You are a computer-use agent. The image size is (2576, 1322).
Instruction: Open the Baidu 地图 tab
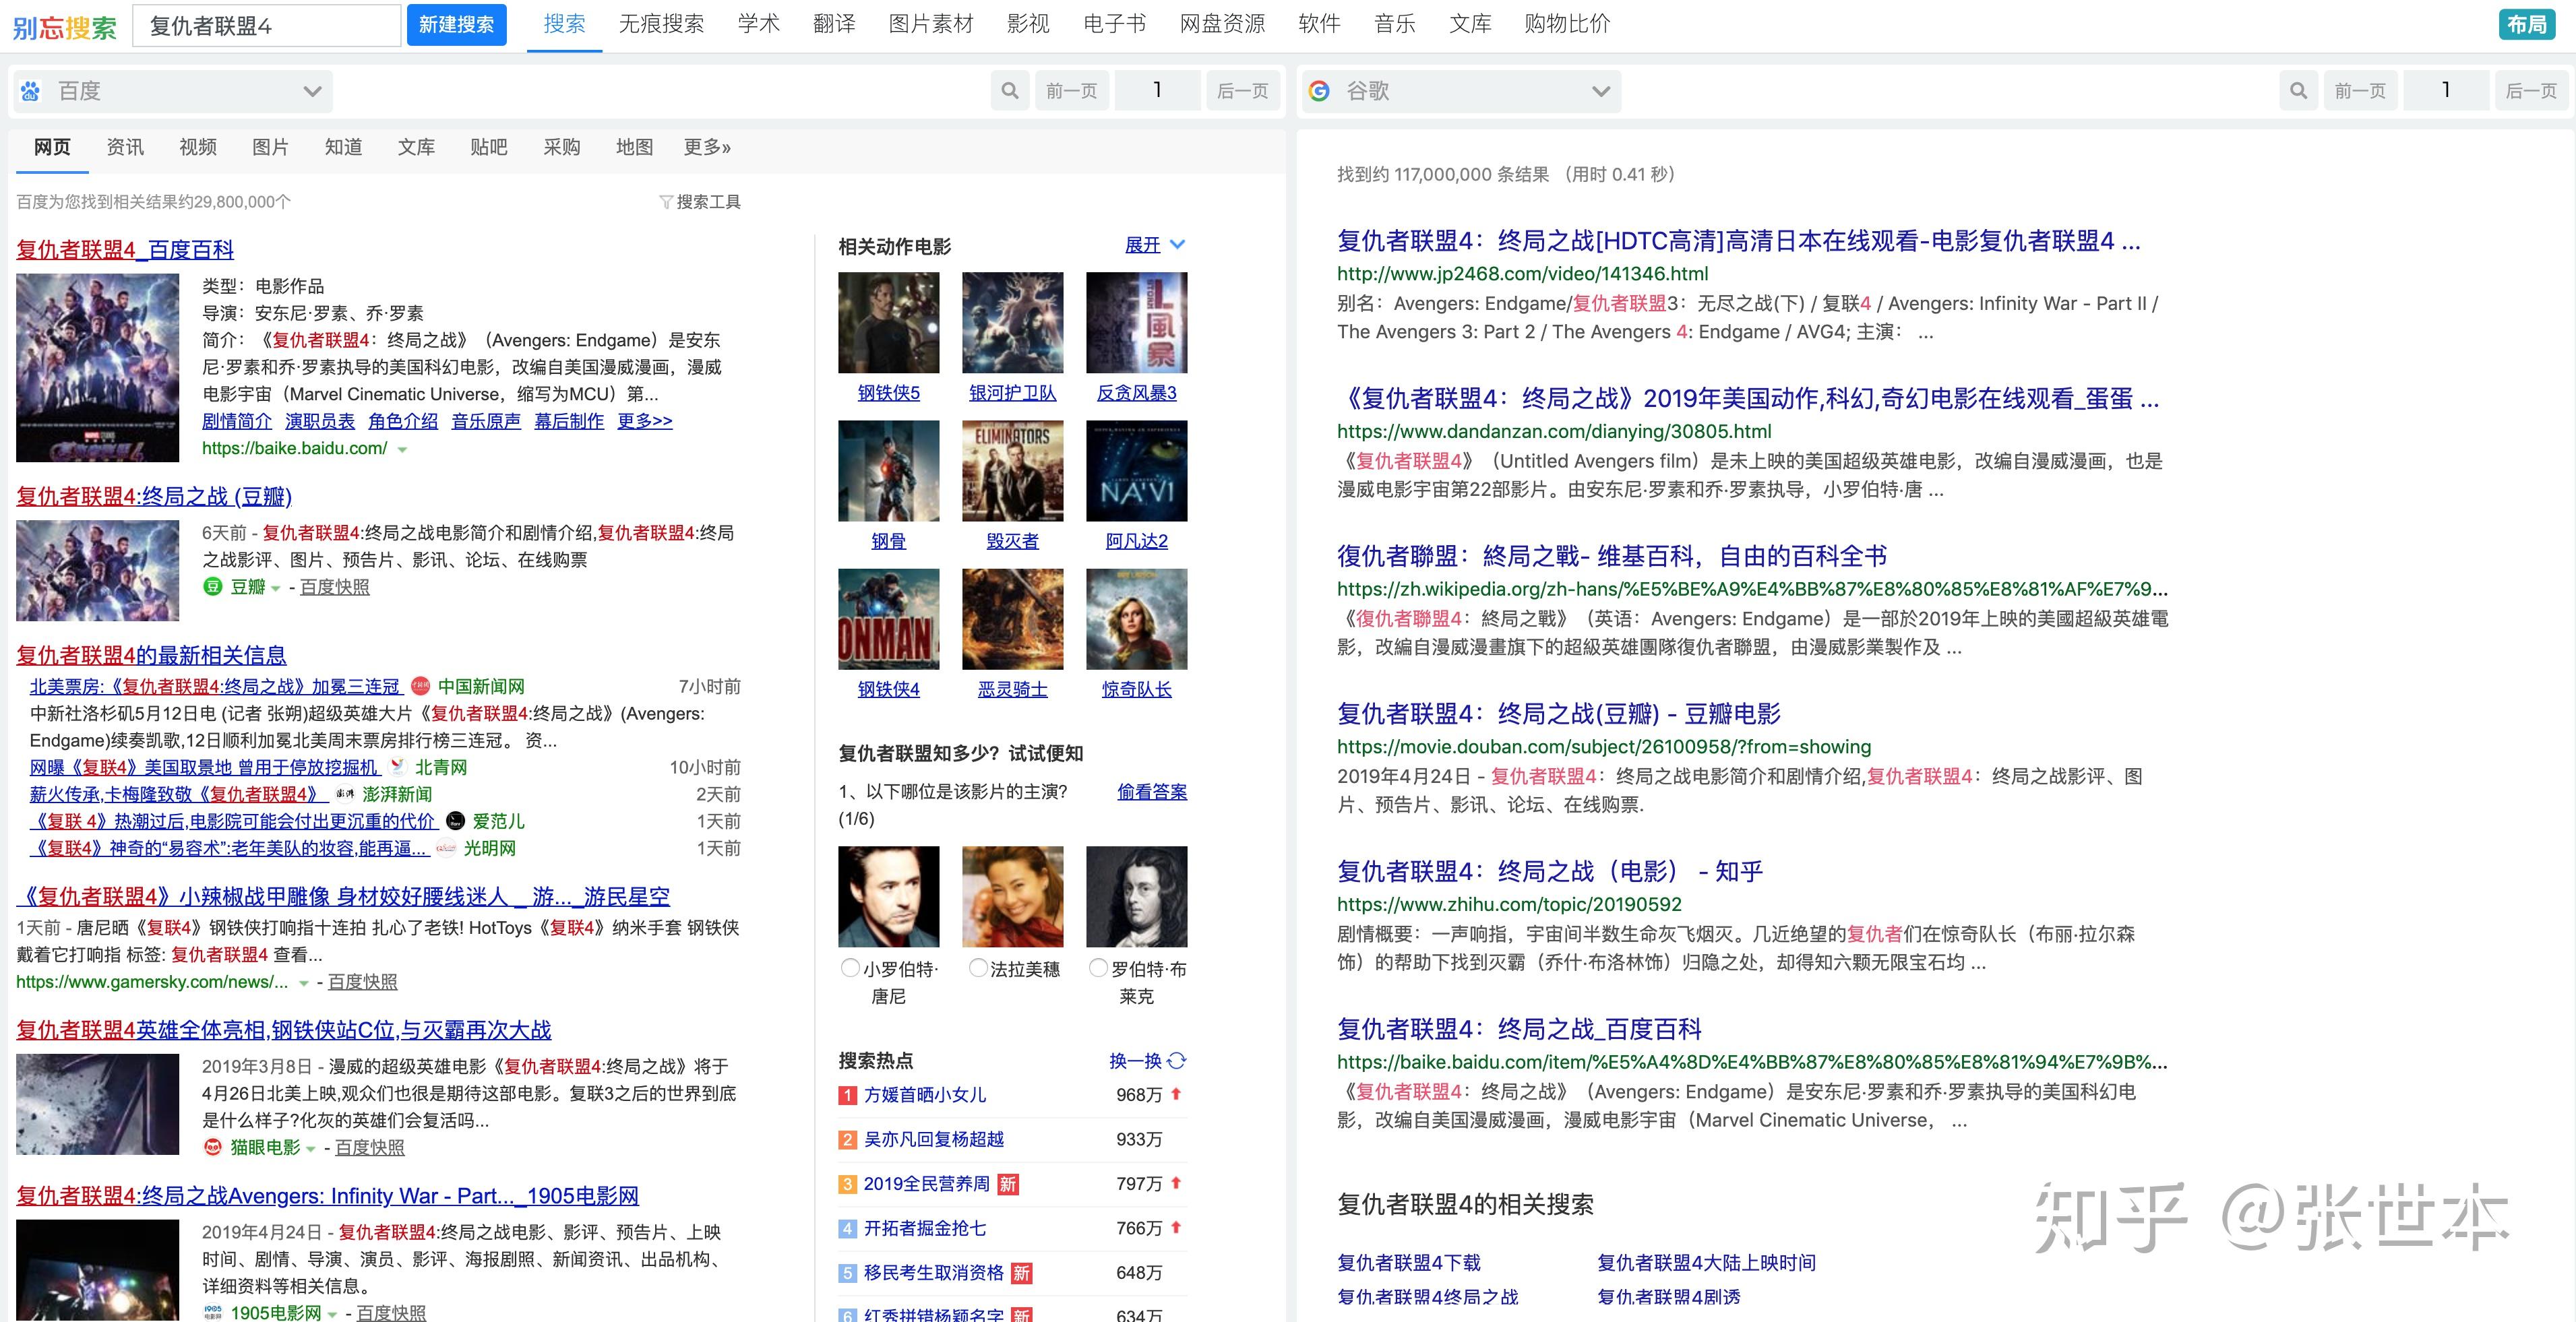634,148
